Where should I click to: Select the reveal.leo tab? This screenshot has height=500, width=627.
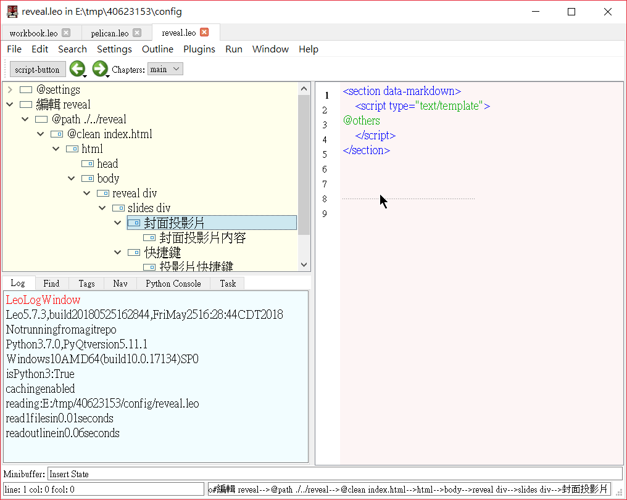(x=179, y=33)
